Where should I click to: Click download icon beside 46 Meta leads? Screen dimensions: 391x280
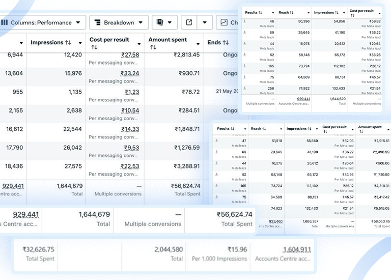point(245,21)
